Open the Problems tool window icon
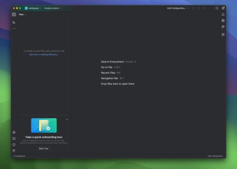Image resolution: width=237 pixels, height=169 pixels. point(14,144)
